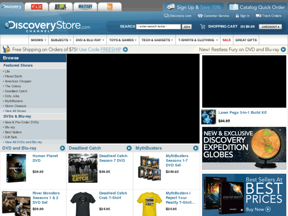288x216 pixels.
Task: Select Storm Chasers in sidebar
Action: click(15, 106)
